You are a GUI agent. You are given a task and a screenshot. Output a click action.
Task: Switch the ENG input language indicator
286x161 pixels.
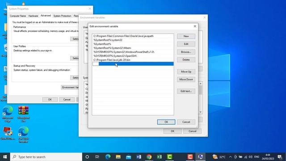coord(257,157)
